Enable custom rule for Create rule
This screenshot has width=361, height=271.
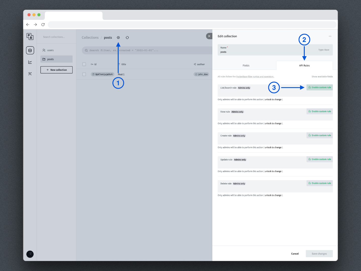320,135
